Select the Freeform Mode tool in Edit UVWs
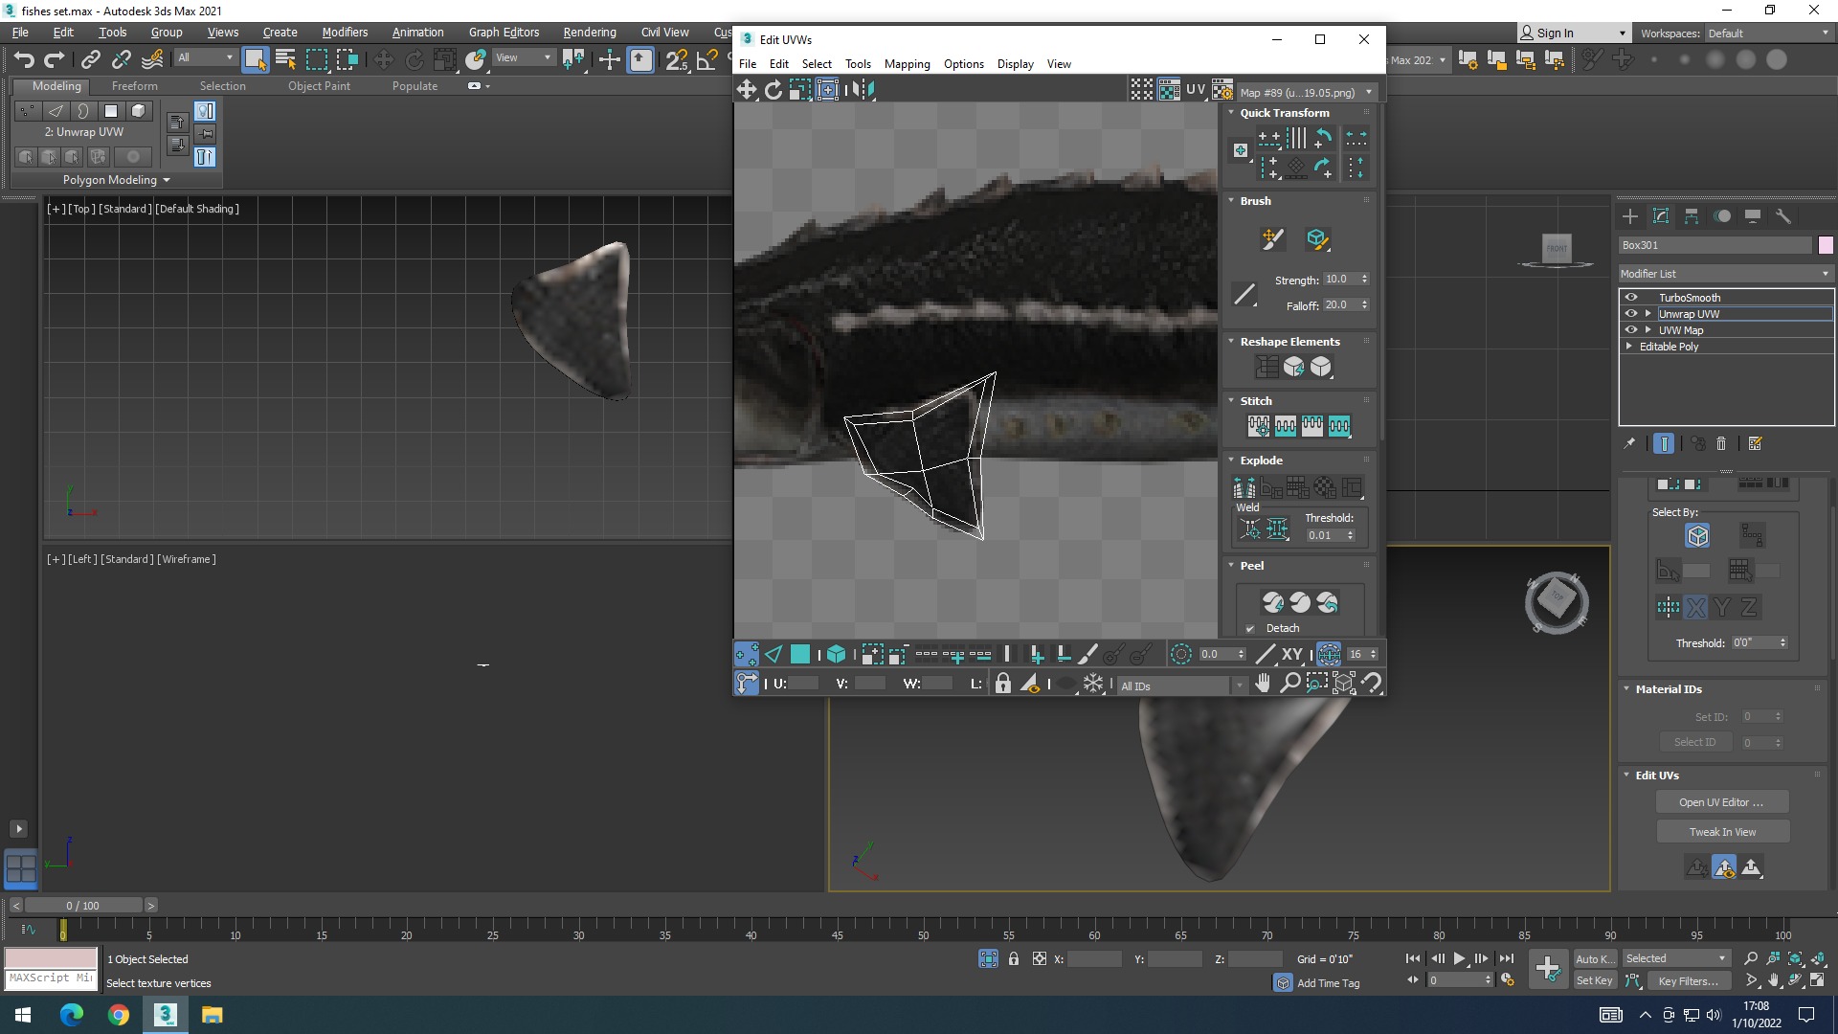This screenshot has width=1838, height=1034. click(x=828, y=90)
